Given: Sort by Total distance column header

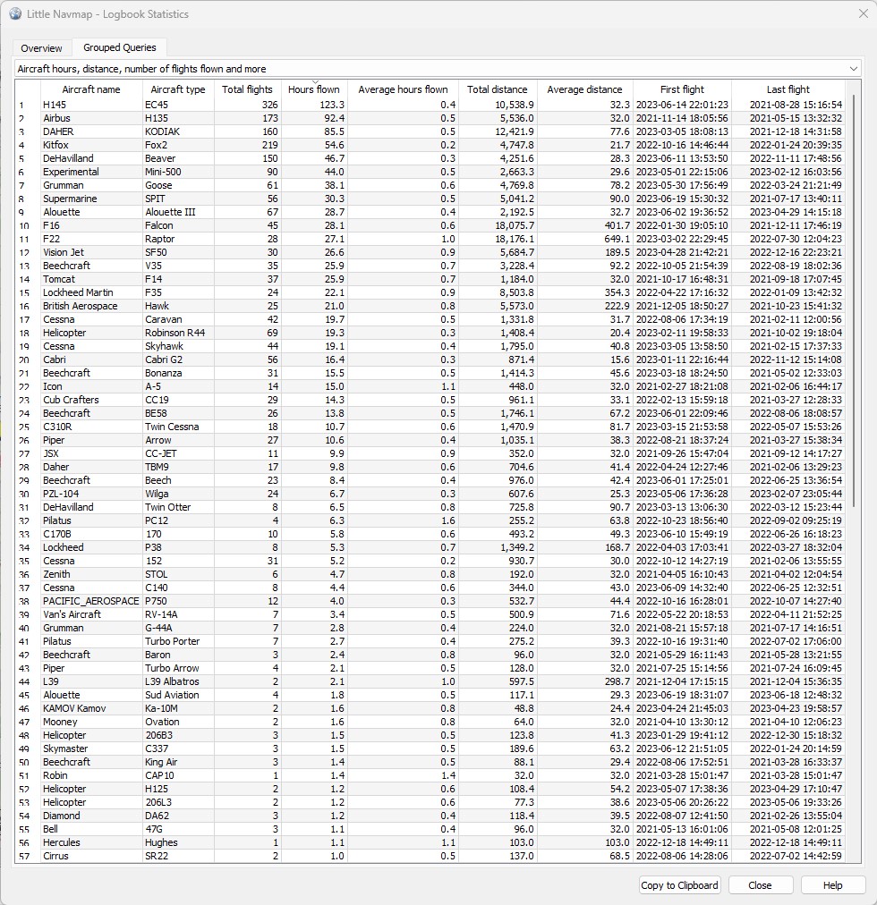Looking at the screenshot, I should (497, 89).
